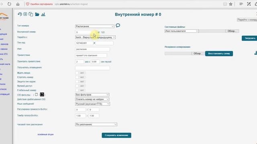Click the pause seconds field showing 0.00
The width and height of the screenshot is (257, 144).
coord(96,62)
